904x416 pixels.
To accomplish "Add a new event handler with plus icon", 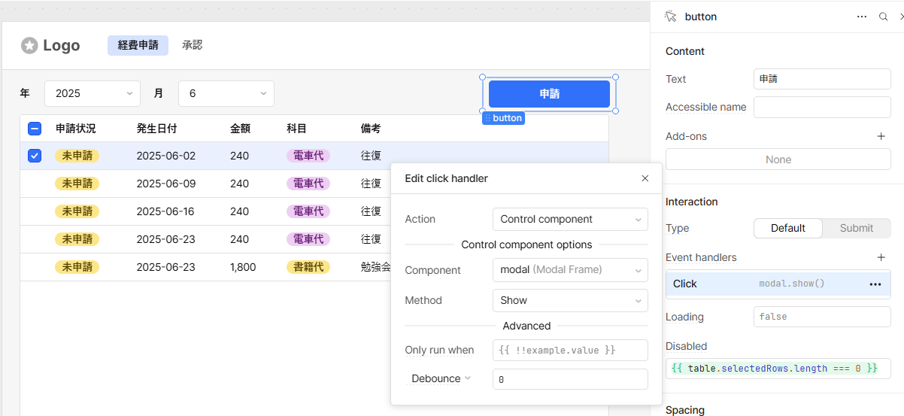I will pyautogui.click(x=881, y=257).
